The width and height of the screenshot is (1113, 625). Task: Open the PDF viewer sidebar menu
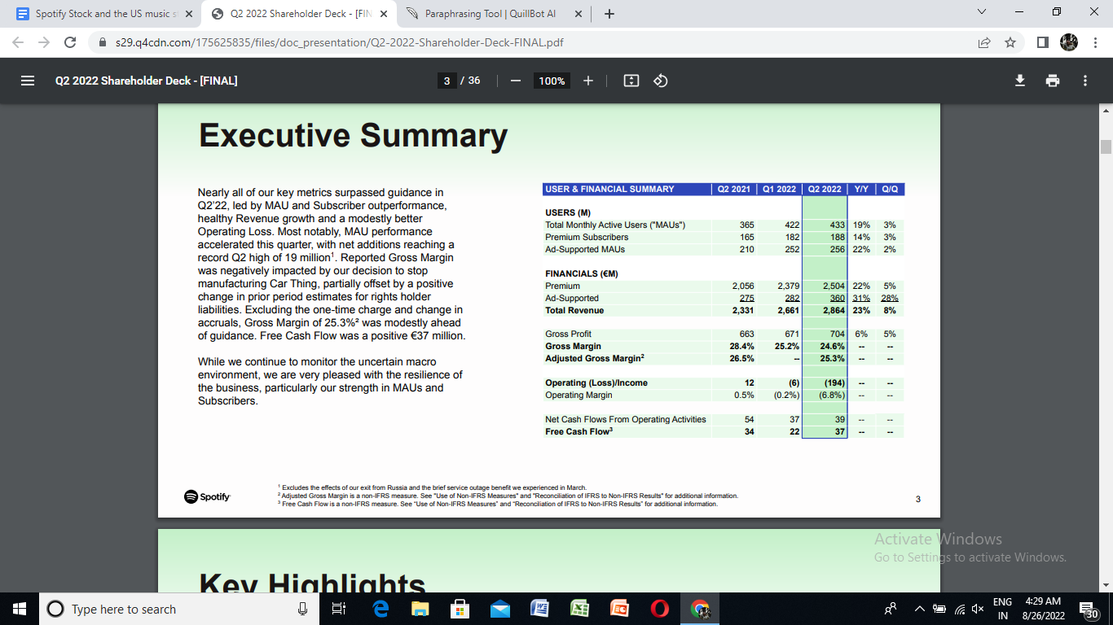point(28,81)
